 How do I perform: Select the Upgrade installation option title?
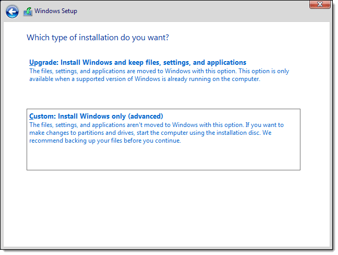coord(138,62)
